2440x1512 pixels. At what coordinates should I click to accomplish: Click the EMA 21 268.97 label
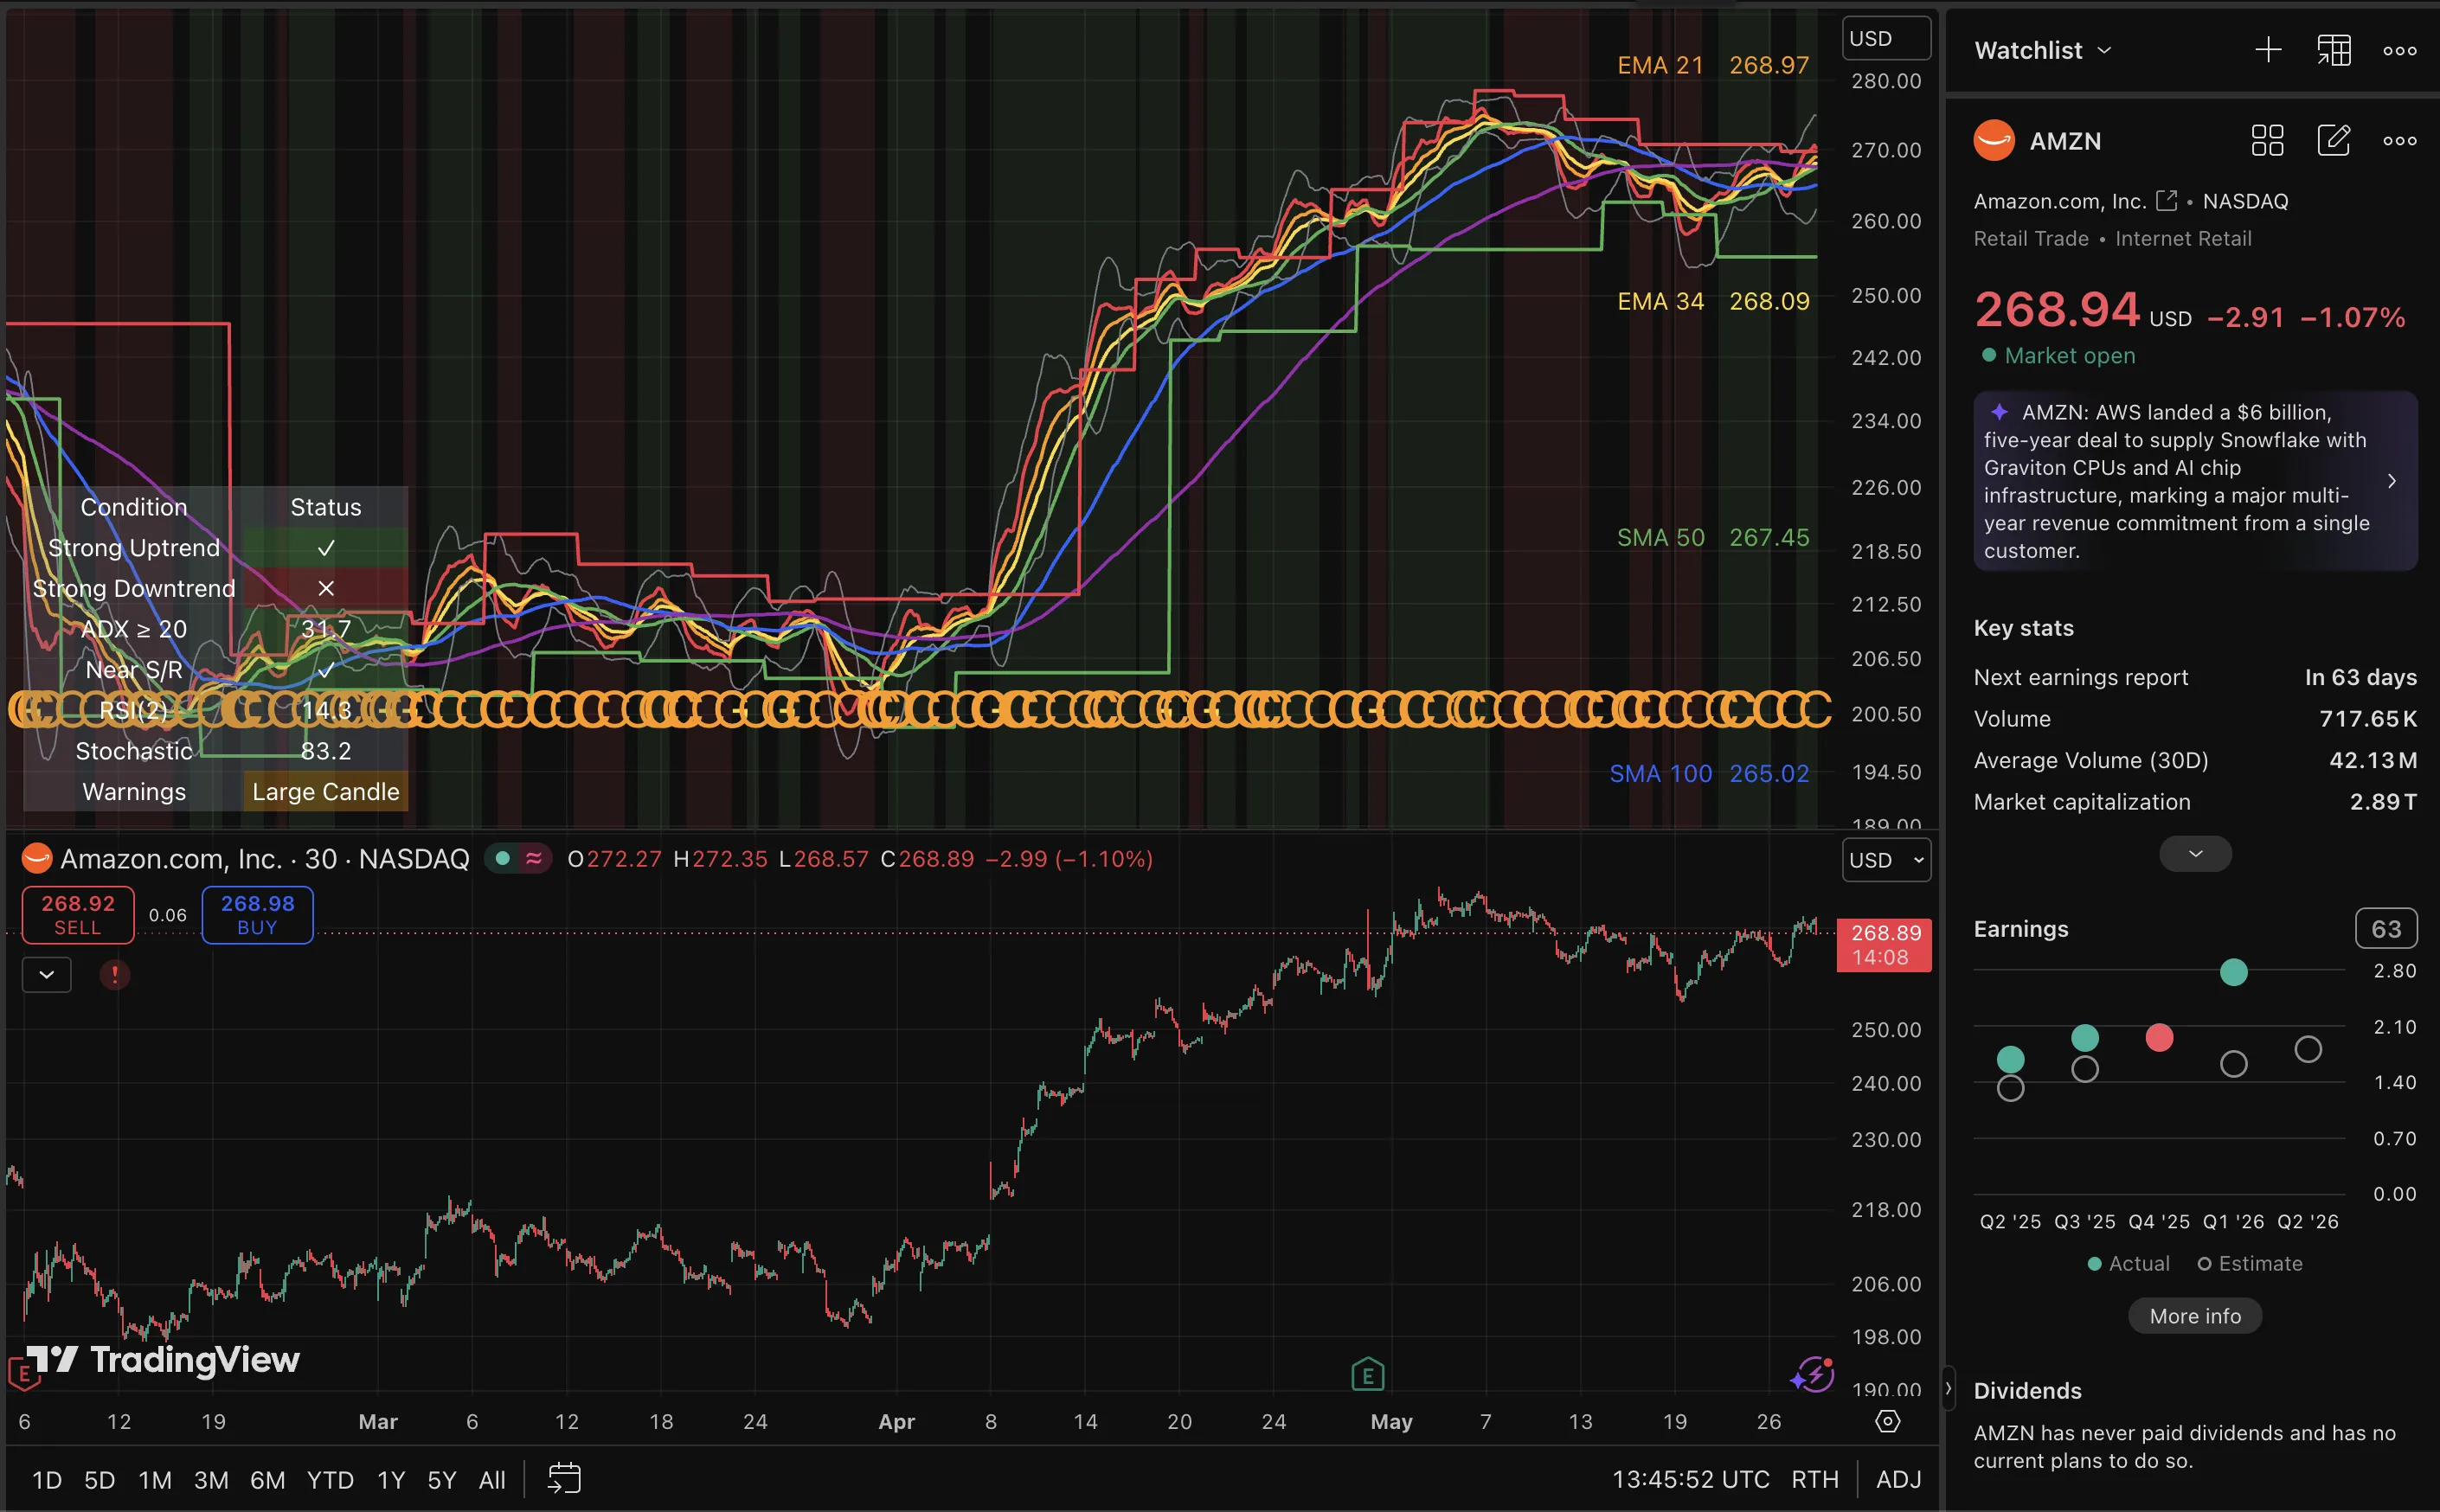click(x=1713, y=65)
